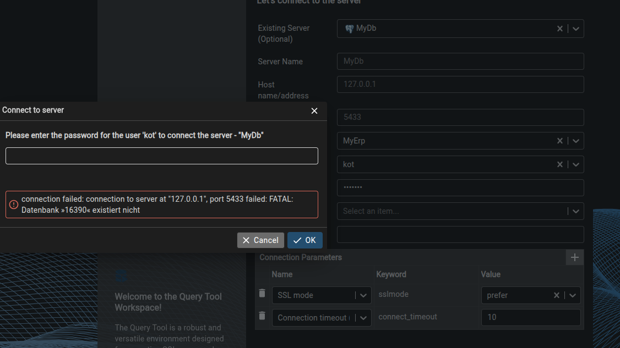Add a new connection parameter
Screen dimensions: 620x348
[x=575, y=257]
